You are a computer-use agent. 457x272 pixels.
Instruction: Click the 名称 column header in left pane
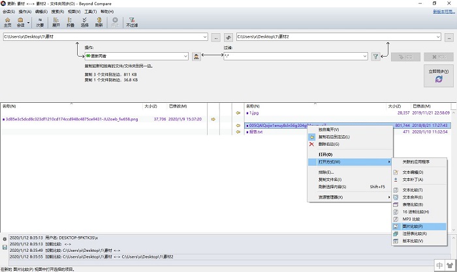[x=9, y=105]
